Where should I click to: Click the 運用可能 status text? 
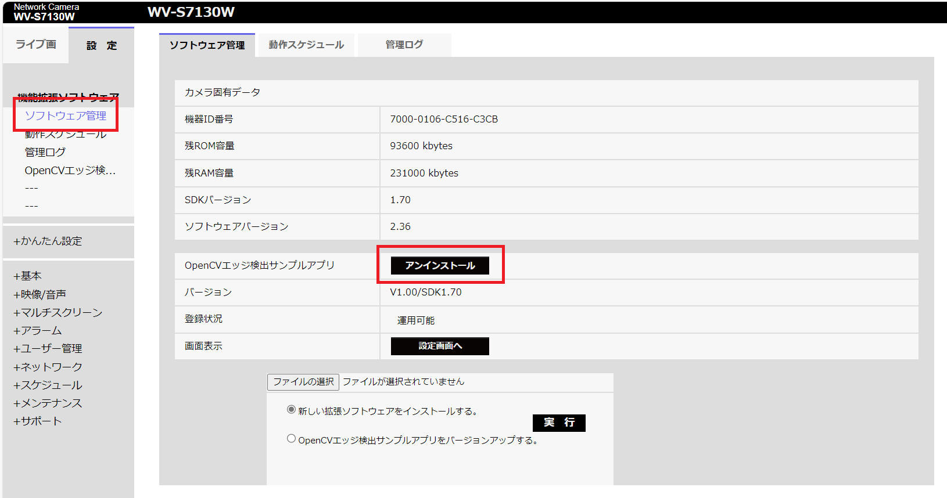pyautogui.click(x=416, y=320)
